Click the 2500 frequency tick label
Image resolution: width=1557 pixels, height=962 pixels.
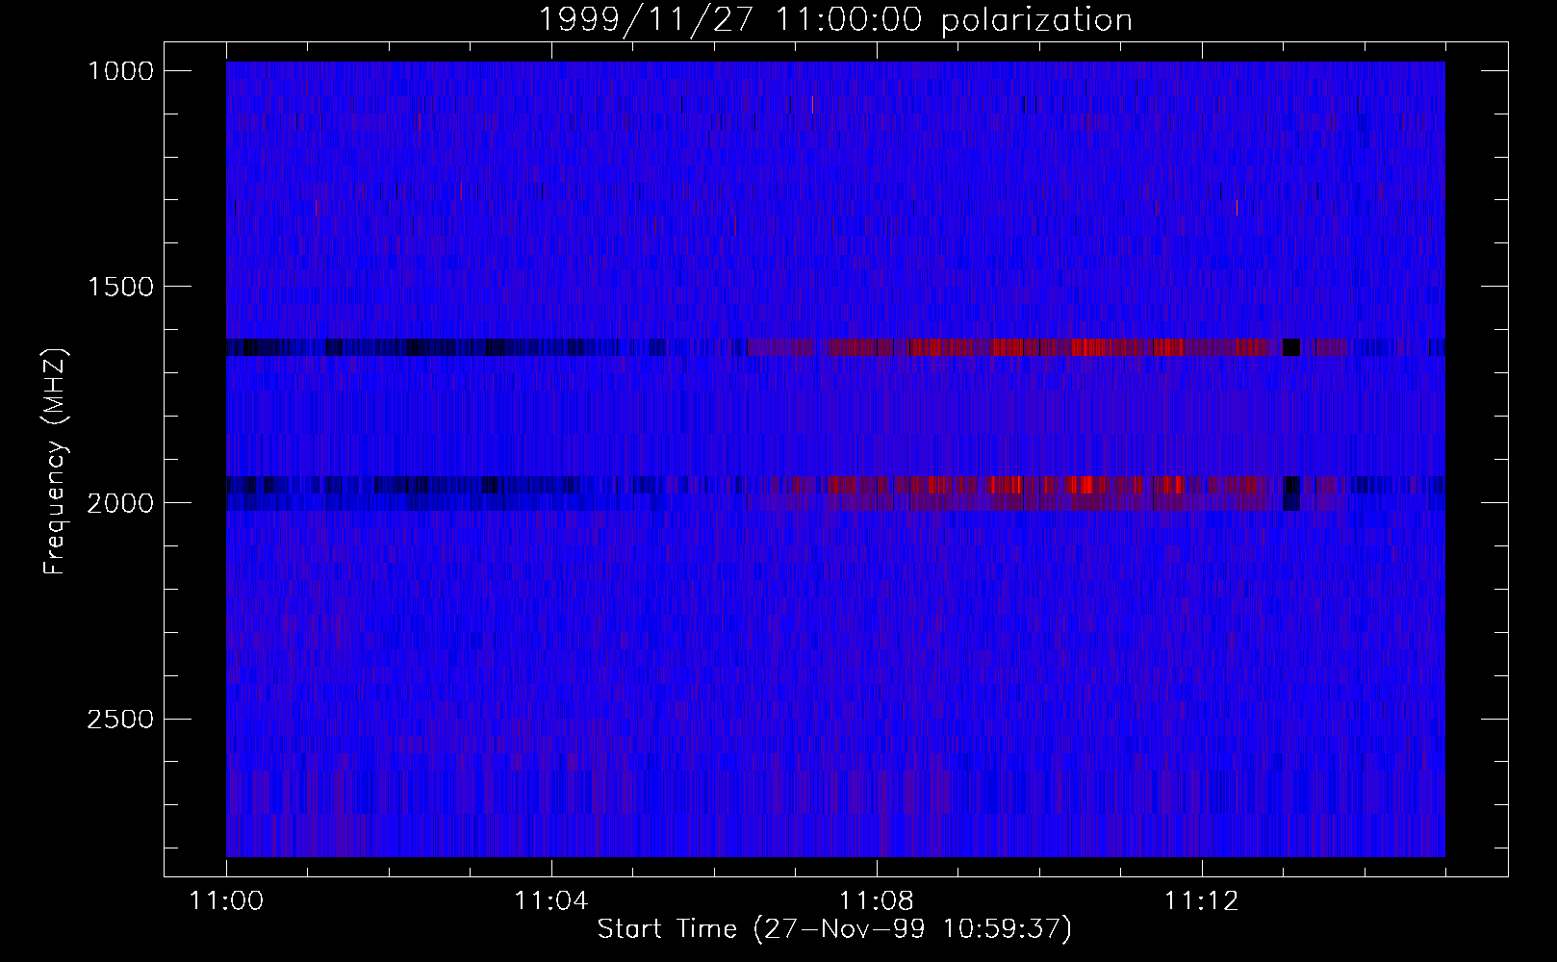[121, 720]
